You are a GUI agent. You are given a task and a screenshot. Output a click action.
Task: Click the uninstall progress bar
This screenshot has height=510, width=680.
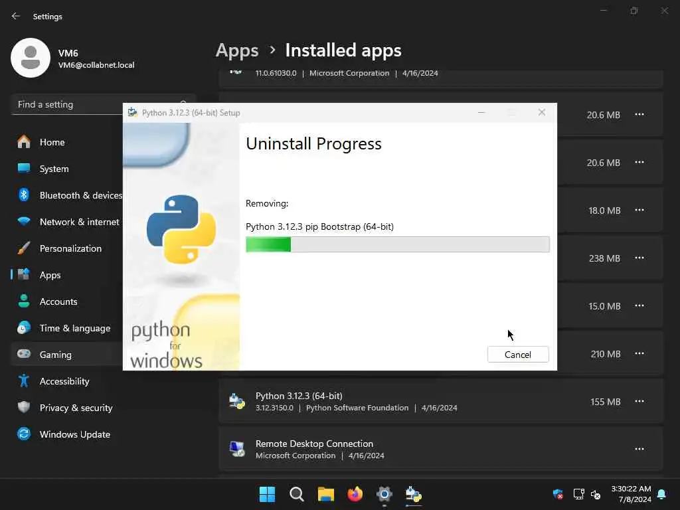(x=397, y=244)
